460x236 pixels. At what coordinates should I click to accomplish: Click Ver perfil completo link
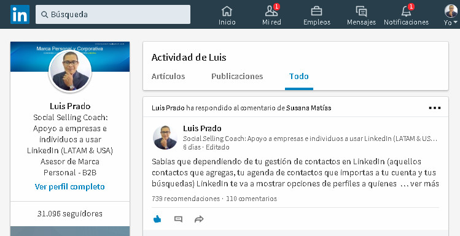(x=70, y=186)
